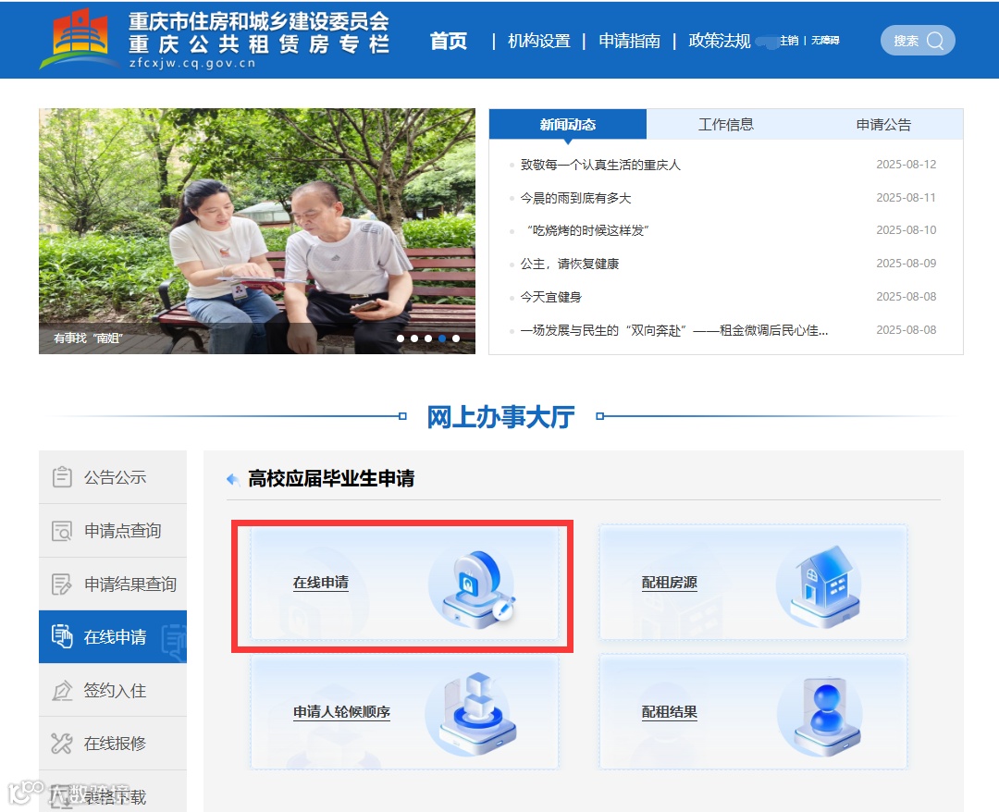Click the 无障碍 accessibility link
Image resolution: width=999 pixels, height=812 pixels.
825,41
